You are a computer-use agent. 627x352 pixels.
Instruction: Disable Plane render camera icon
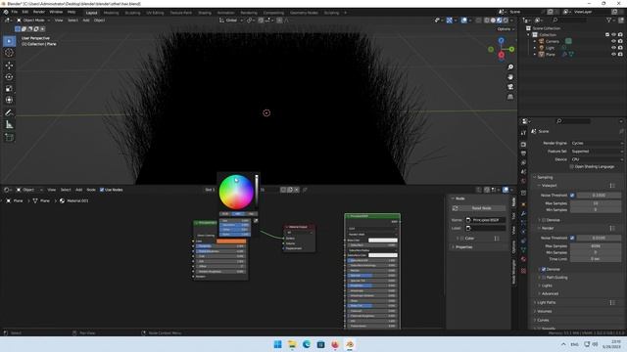tap(620, 54)
